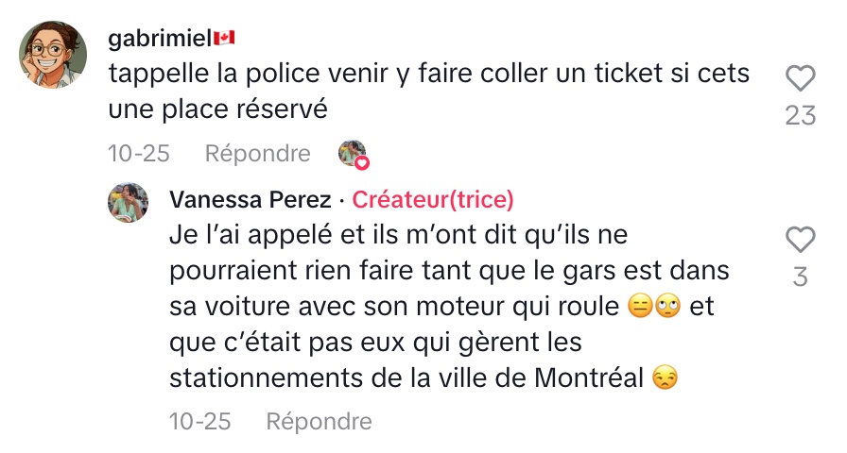847x453 pixels.
Task: Click the 3 likes count on the reply
Action: point(800,276)
